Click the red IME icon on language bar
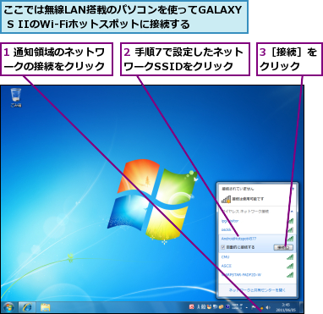 [191, 307]
